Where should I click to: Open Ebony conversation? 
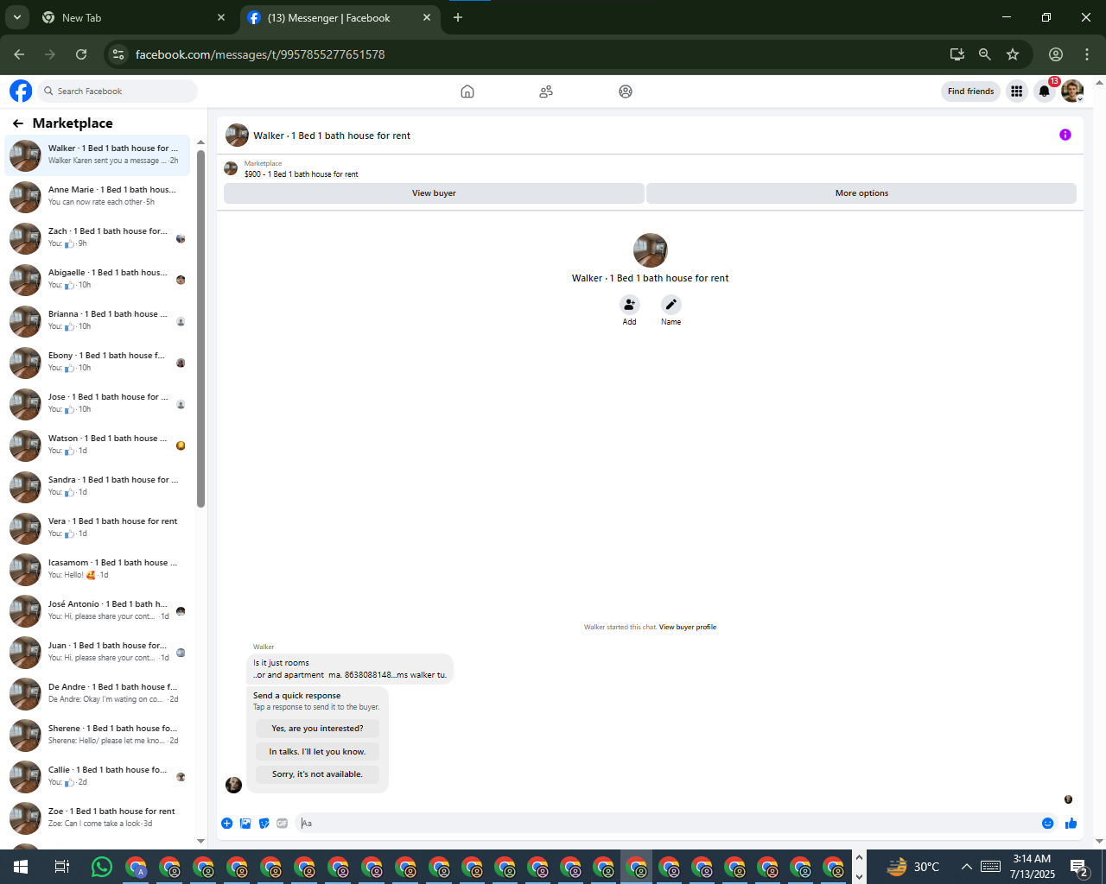(x=98, y=362)
